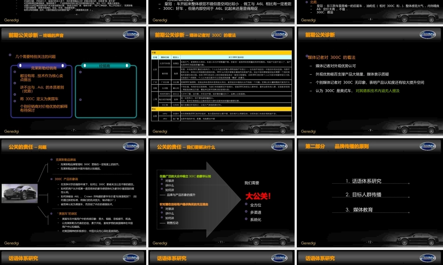The image size is (443, 265).
Task: Click the blue oval logo on slide 11
Action: [279, 147]
